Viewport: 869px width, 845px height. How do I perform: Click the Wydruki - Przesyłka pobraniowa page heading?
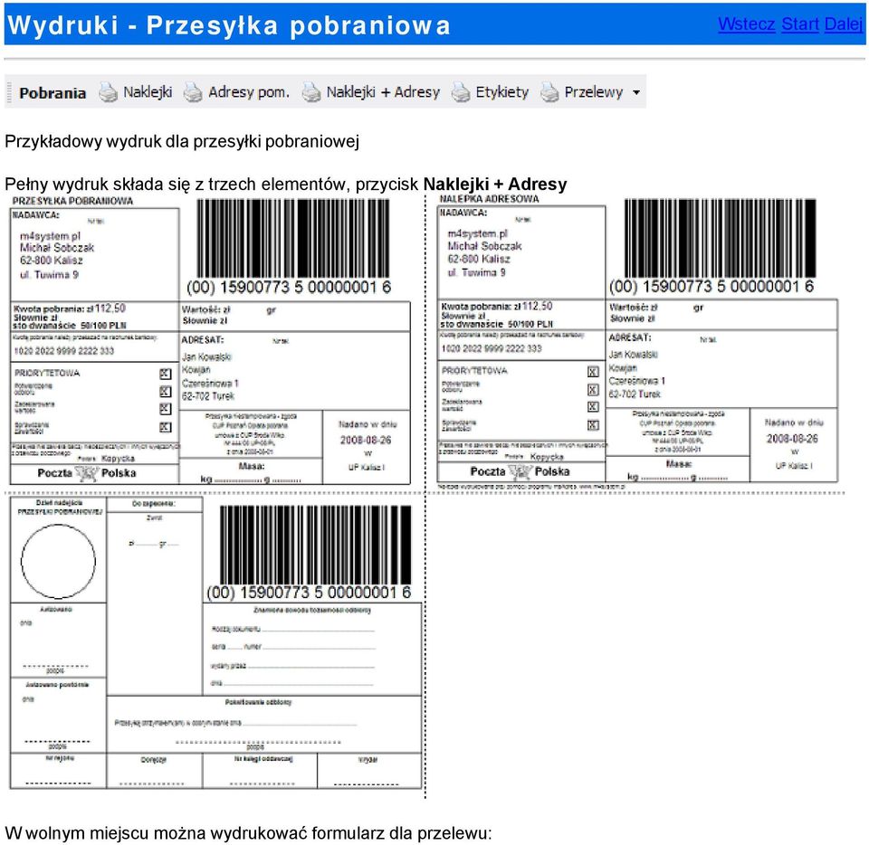coord(229,25)
